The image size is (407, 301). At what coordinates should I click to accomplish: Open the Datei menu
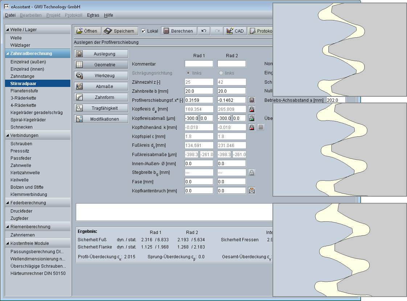click(10, 15)
